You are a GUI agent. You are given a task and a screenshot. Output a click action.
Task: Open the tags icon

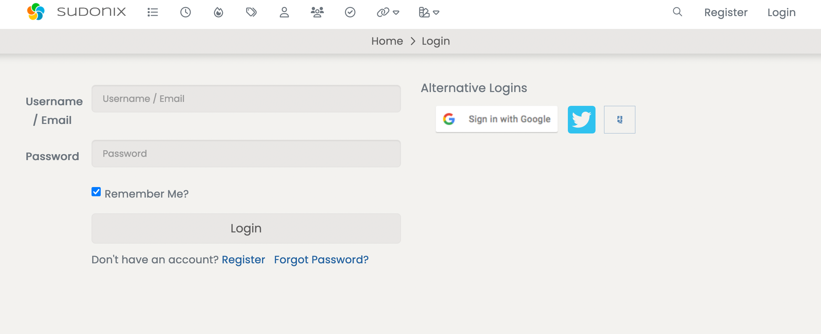click(252, 12)
